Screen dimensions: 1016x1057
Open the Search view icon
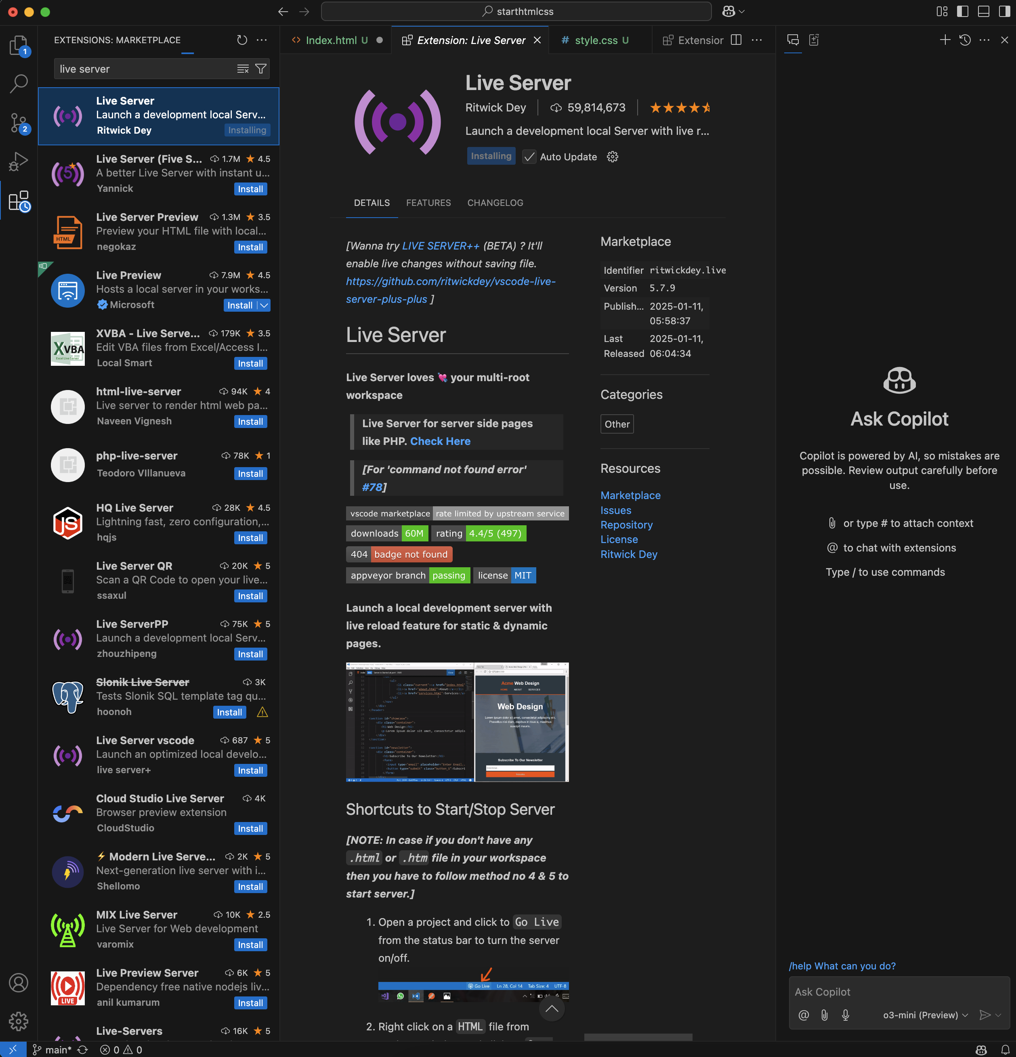[x=18, y=84]
